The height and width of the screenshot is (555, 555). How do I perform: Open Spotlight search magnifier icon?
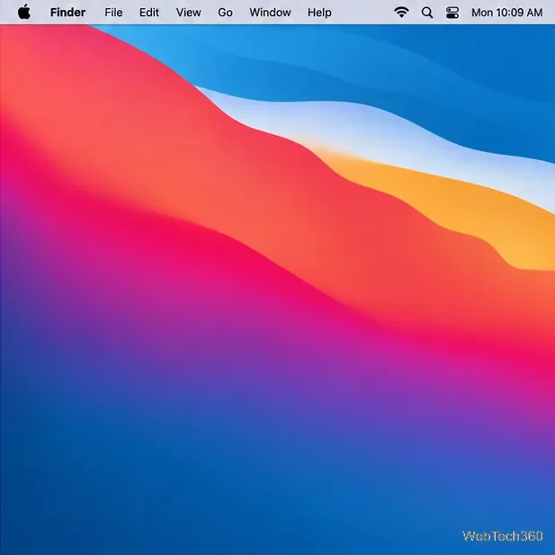(x=427, y=13)
